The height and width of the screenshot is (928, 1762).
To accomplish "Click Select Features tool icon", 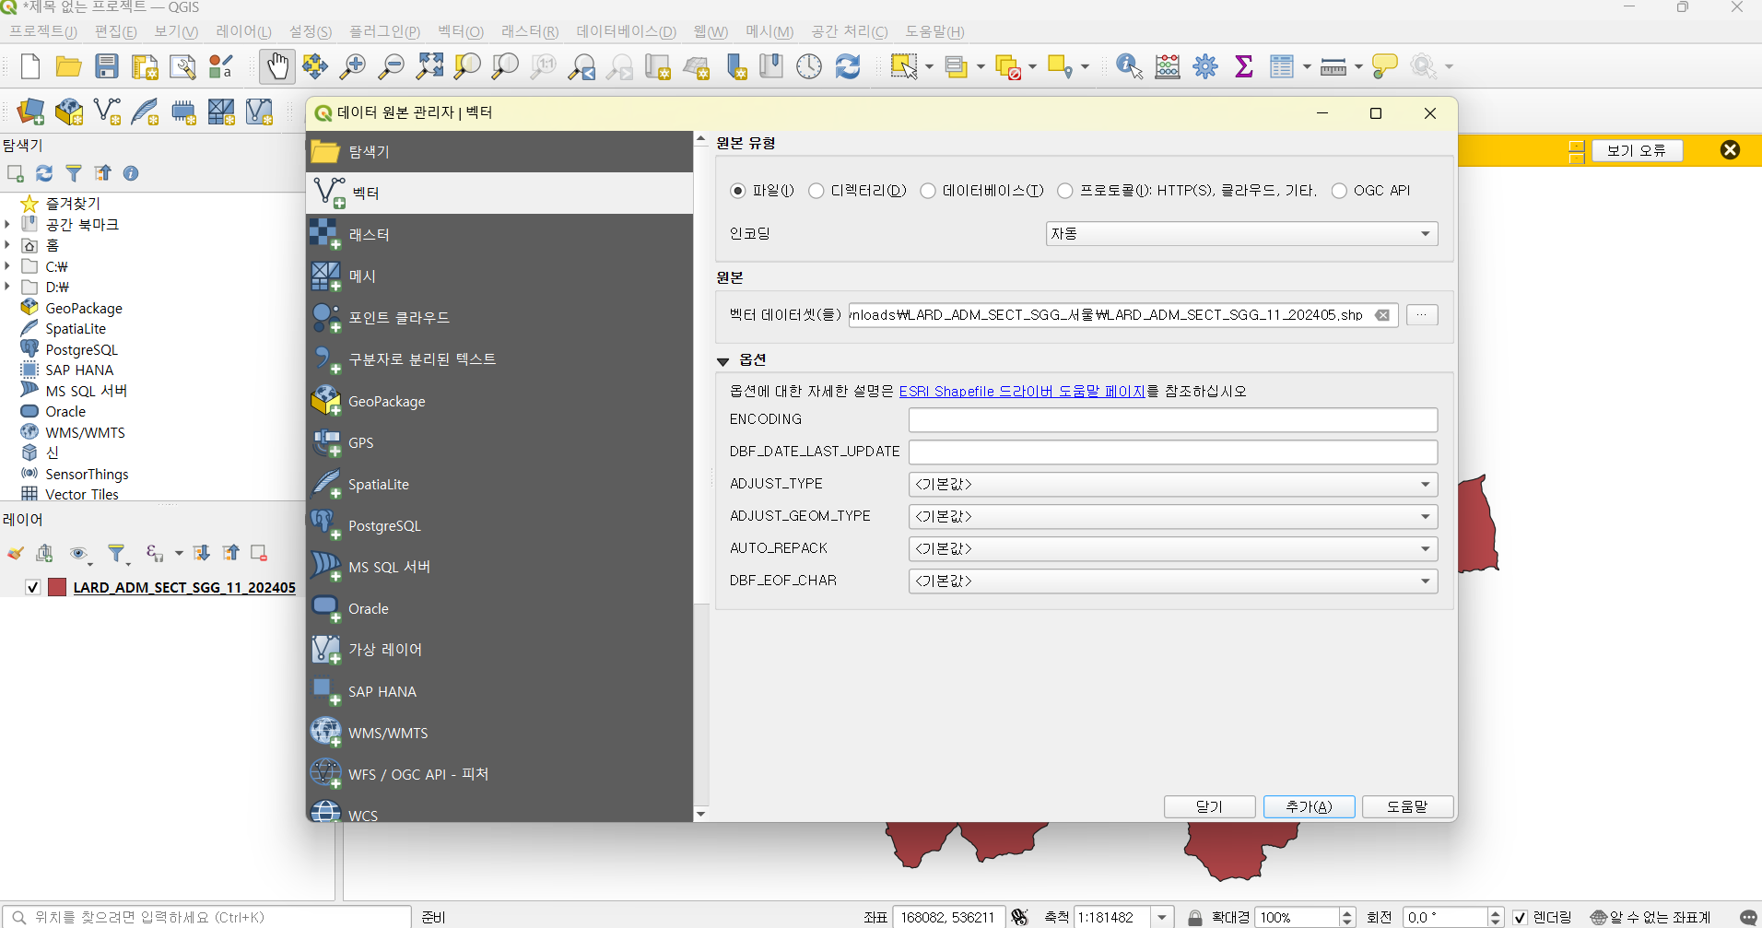I will coord(904,66).
